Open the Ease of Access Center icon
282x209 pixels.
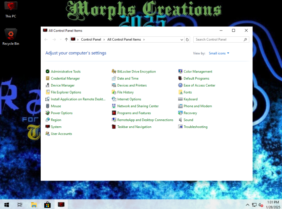coord(180,85)
